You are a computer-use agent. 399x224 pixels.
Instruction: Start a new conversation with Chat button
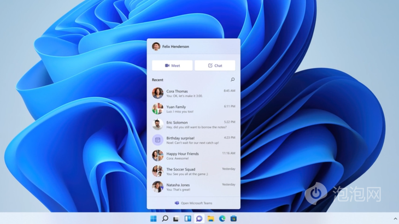215,66
